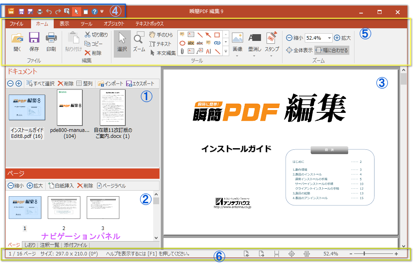Screen dimensions: 413x263
Task: Click ribbon 拡大 plus zoom button
Action: click(342, 38)
